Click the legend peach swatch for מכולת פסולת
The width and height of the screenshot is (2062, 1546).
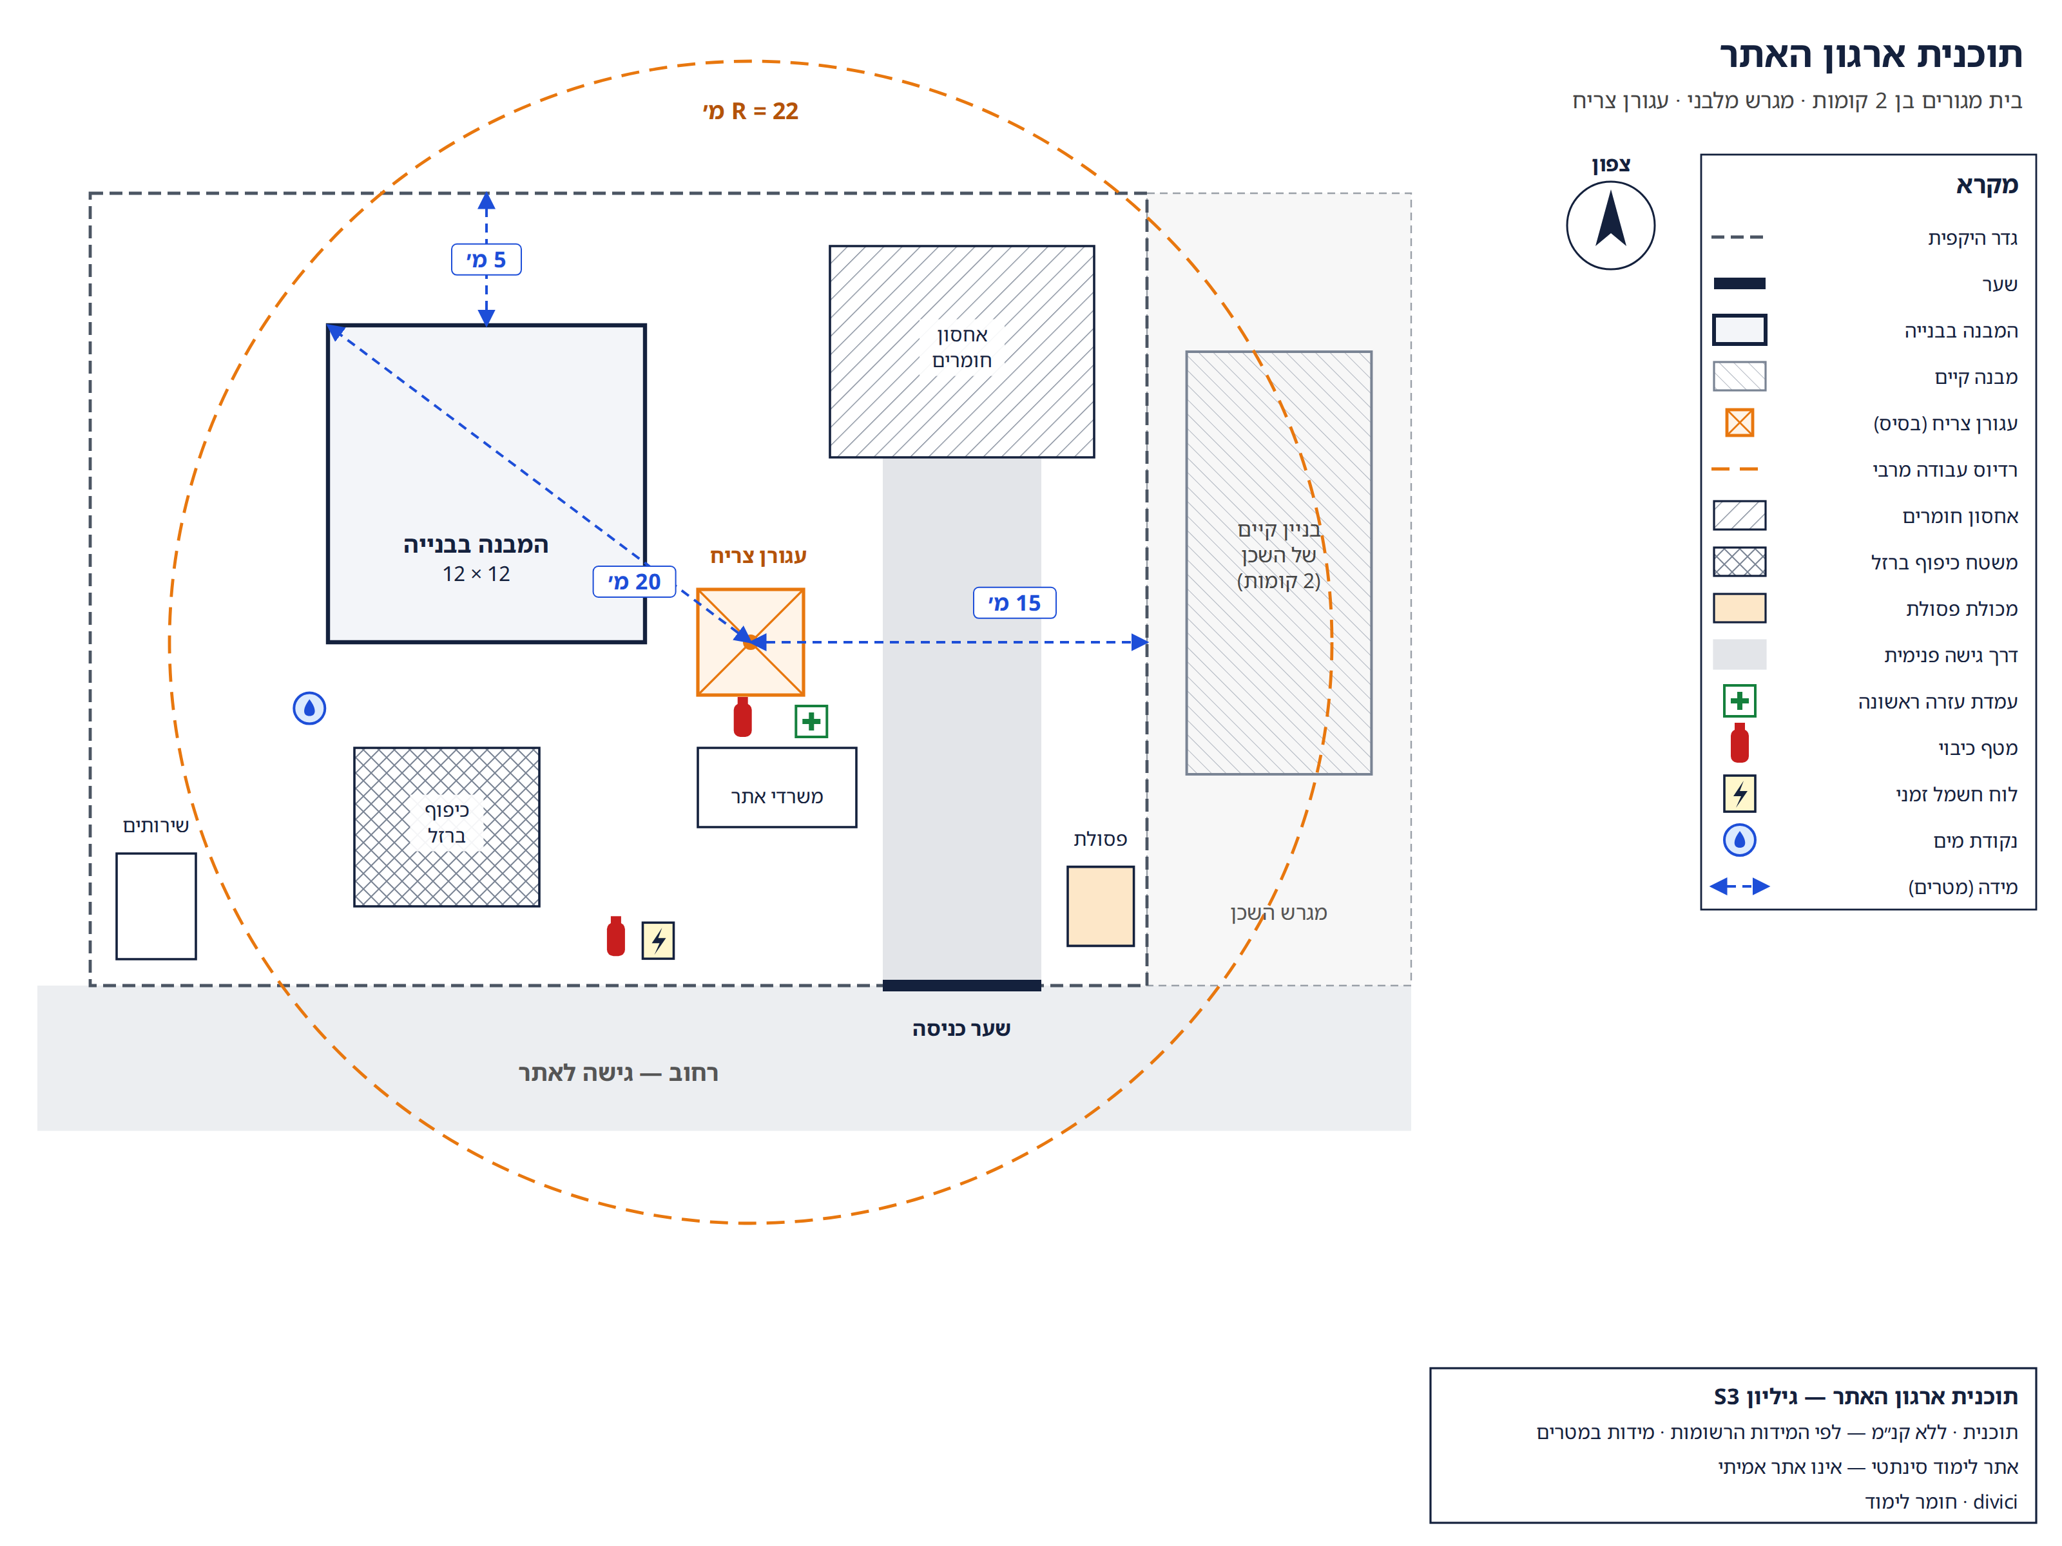pos(1739,609)
